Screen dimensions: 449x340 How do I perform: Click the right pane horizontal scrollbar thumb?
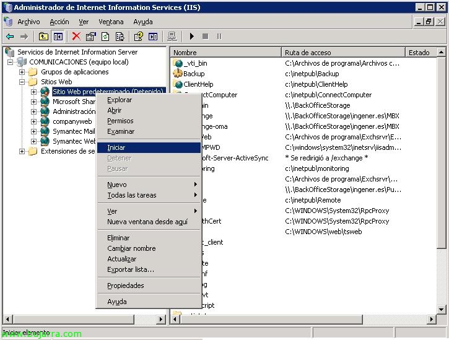(x=271, y=319)
